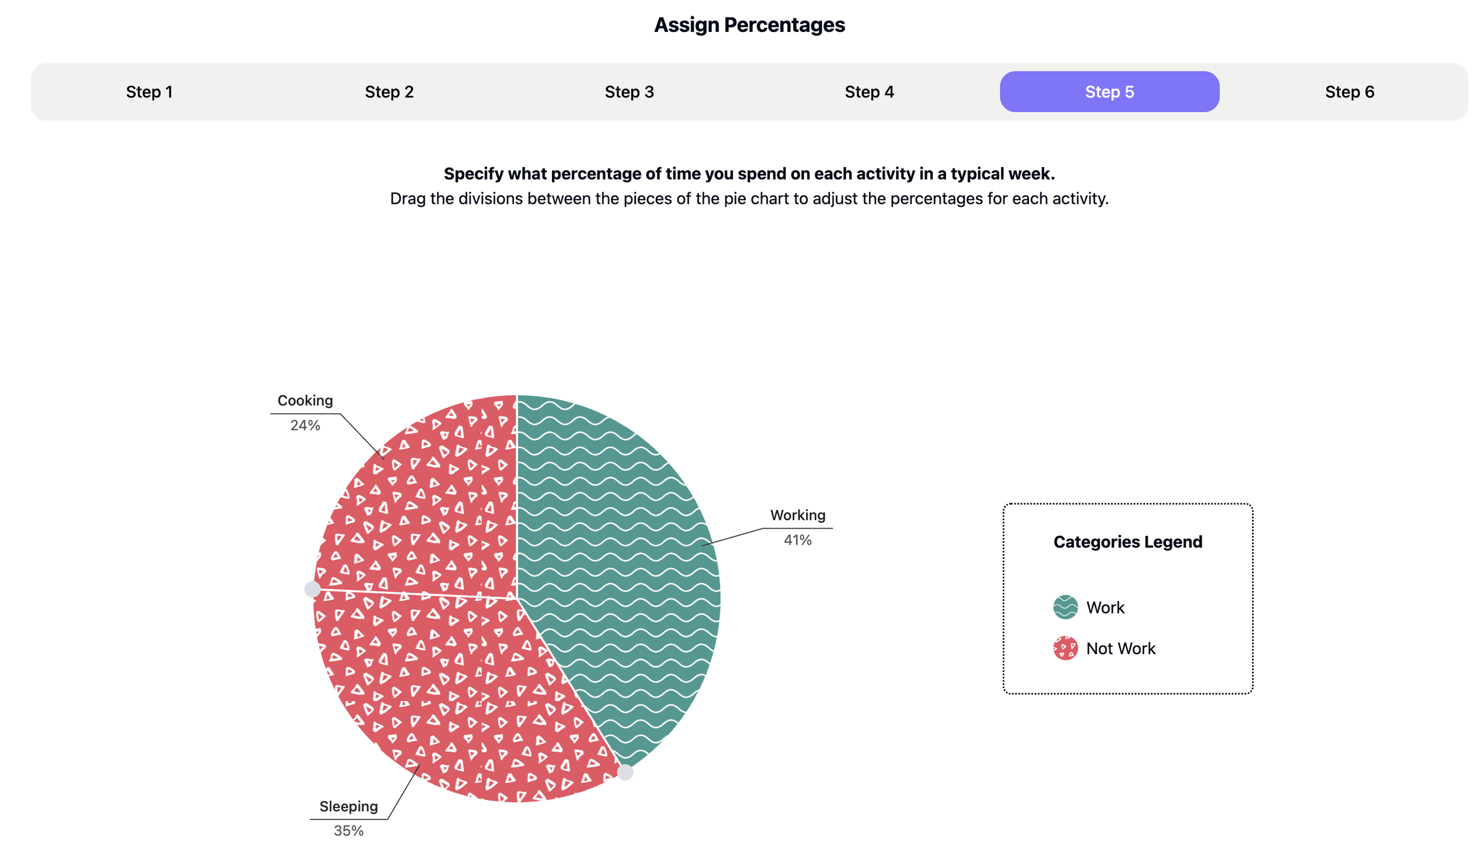The width and height of the screenshot is (1482, 867).
Task: Go to the Step 1 tab
Action: (149, 92)
